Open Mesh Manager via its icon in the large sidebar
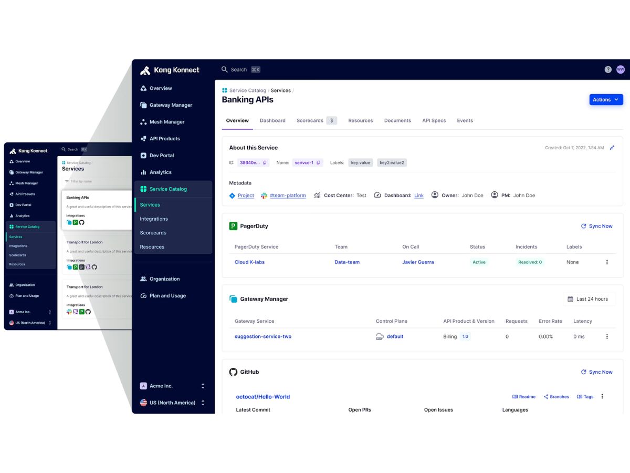This screenshot has height=473, width=630. [143, 122]
